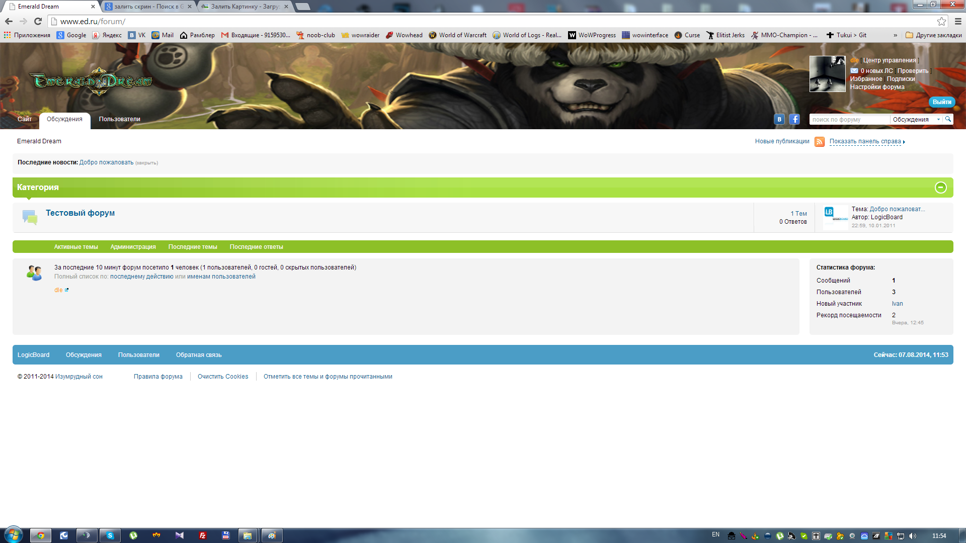Open the Добро пожаловать news link
This screenshot has width=966, height=543.
tap(106, 162)
